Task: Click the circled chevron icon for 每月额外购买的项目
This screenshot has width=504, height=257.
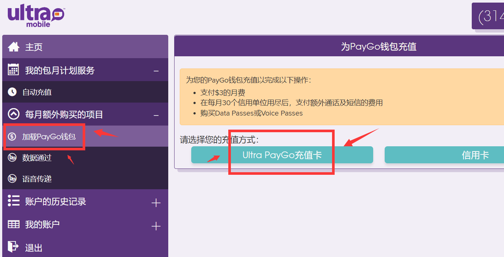Action: pyautogui.click(x=14, y=114)
